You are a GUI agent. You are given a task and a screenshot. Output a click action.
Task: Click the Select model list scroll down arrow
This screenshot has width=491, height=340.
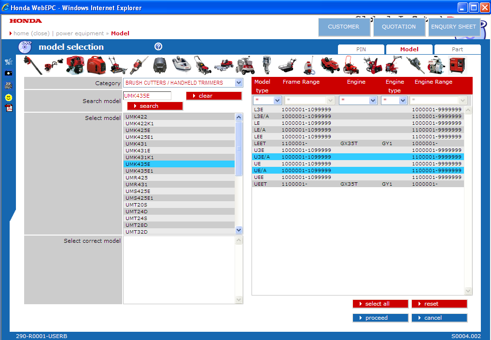(238, 230)
